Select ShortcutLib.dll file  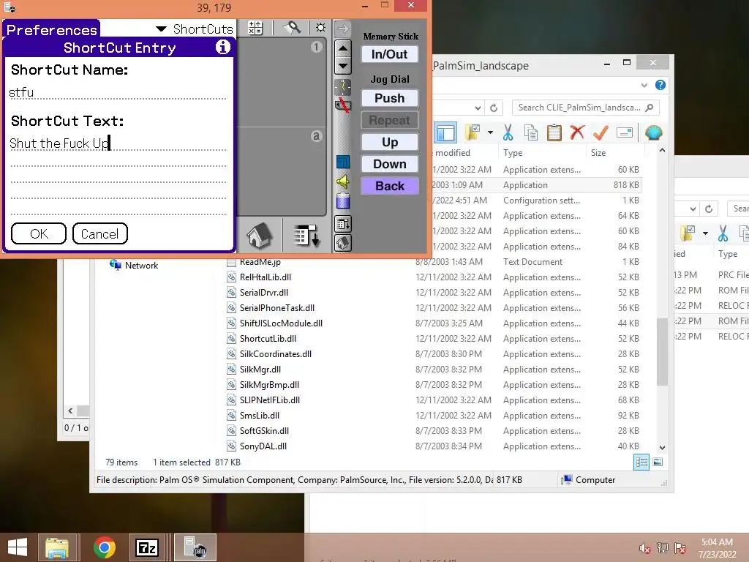tap(268, 338)
